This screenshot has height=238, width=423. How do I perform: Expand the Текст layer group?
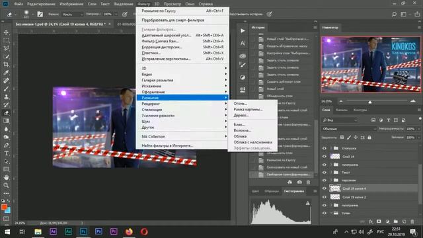331,172
